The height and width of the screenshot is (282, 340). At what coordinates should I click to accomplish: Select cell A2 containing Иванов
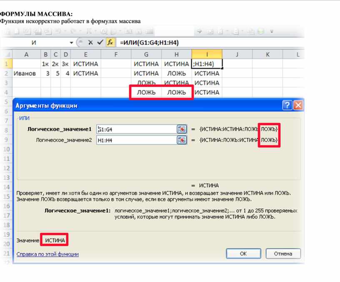[x=26, y=73]
